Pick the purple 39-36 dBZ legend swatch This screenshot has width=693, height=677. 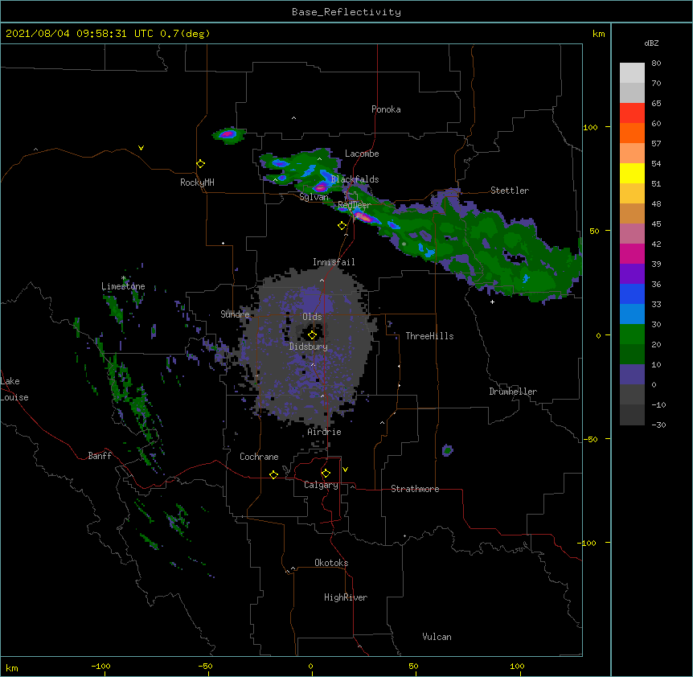click(x=632, y=274)
